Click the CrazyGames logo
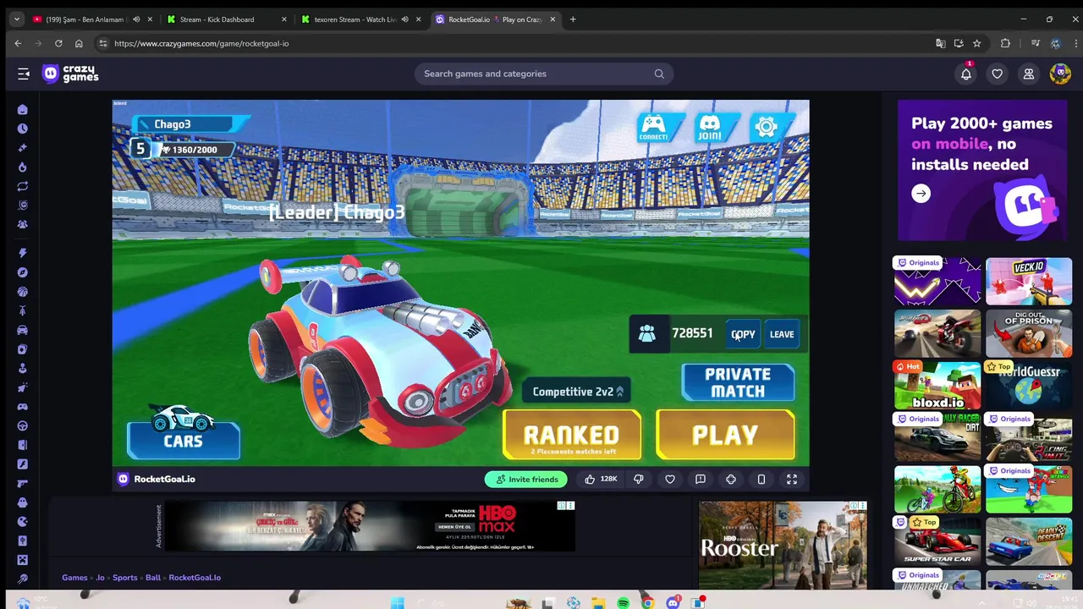 (71, 74)
